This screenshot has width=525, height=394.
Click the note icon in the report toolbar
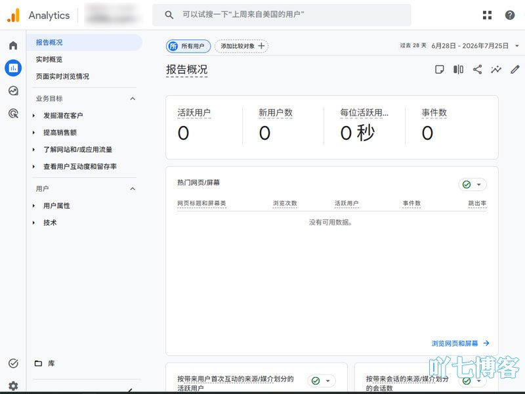(439, 70)
